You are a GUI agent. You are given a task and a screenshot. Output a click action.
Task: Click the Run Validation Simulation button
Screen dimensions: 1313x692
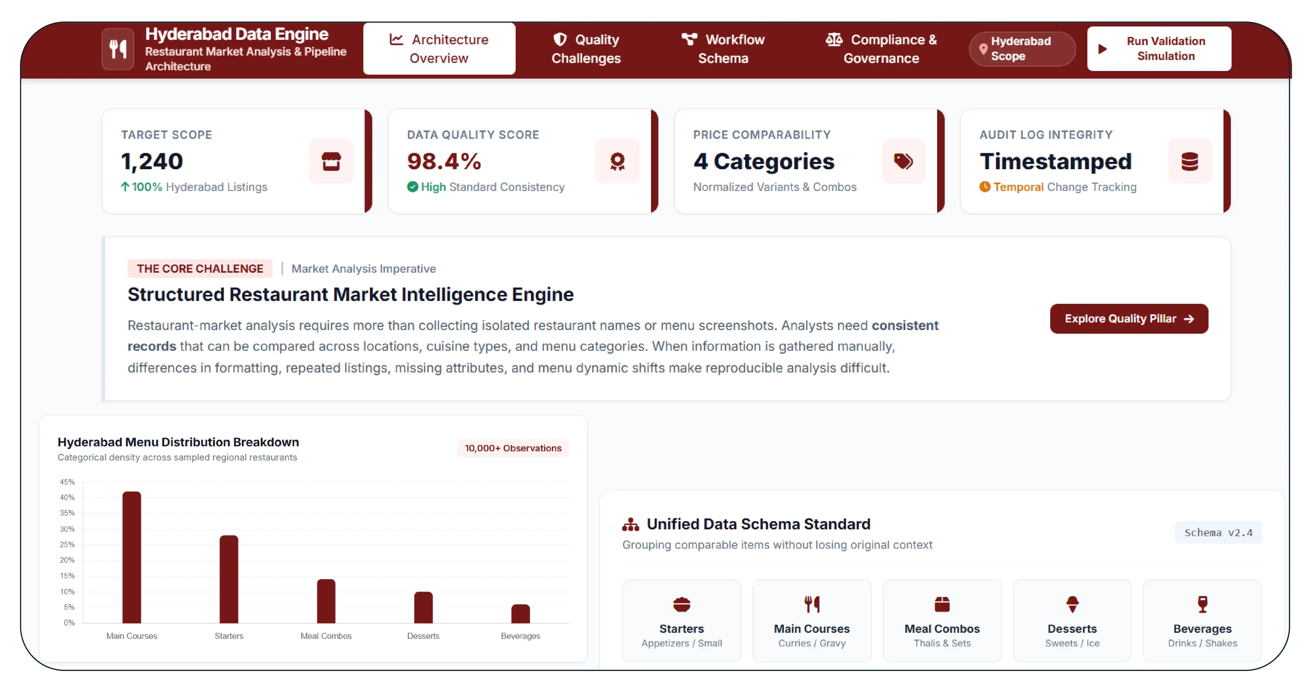point(1159,49)
